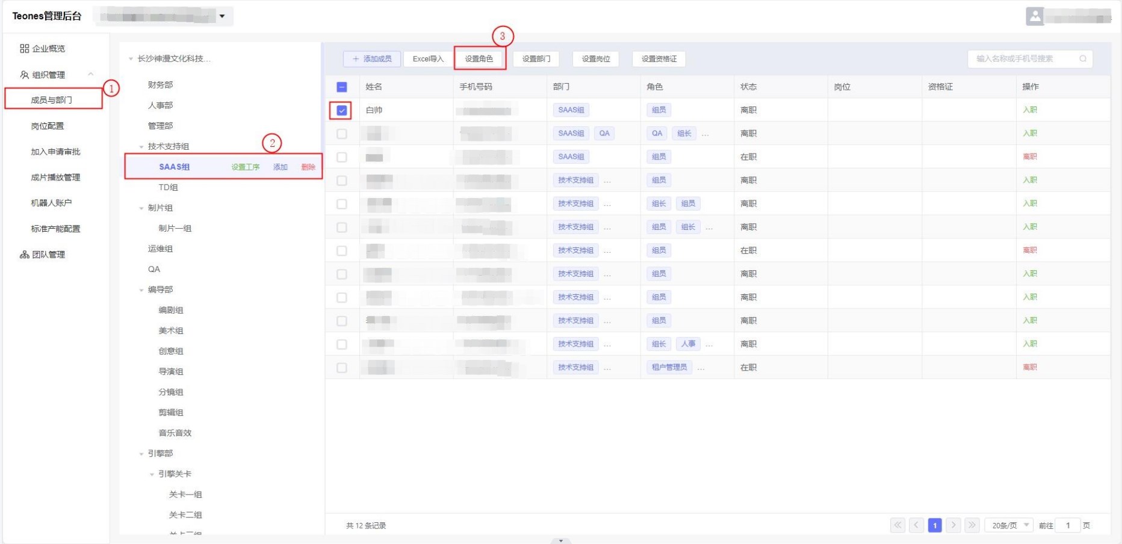
Task: Click the search magnifier icon
Action: click(1082, 59)
